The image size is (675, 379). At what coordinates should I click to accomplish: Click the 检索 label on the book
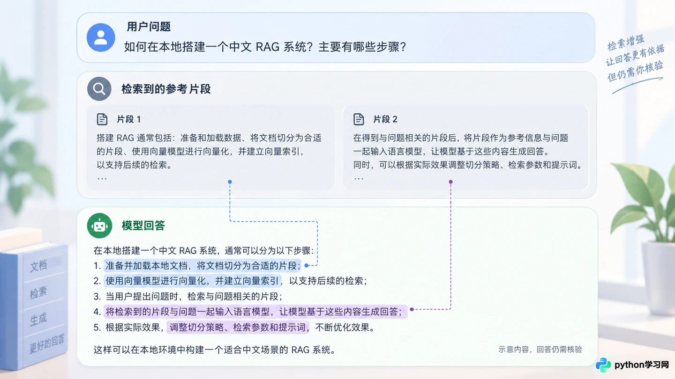(x=38, y=293)
